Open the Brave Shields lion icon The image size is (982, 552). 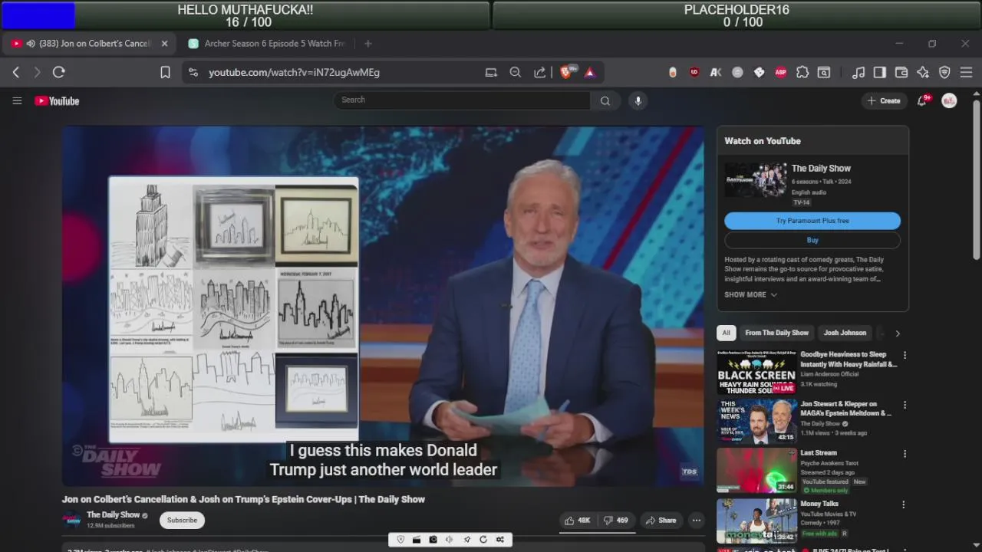click(566, 72)
